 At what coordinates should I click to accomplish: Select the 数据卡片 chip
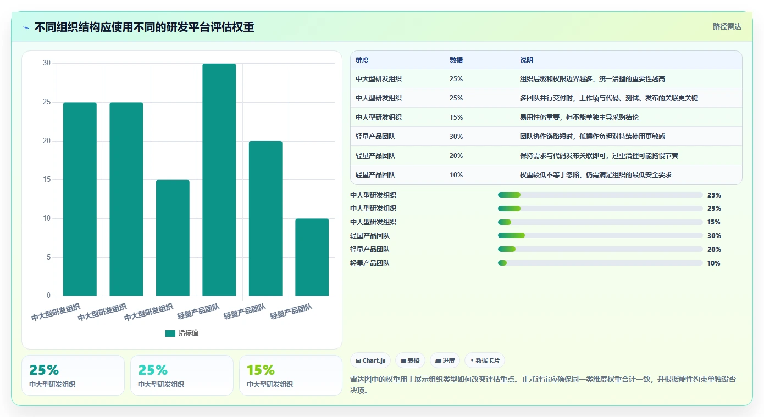[x=485, y=360]
